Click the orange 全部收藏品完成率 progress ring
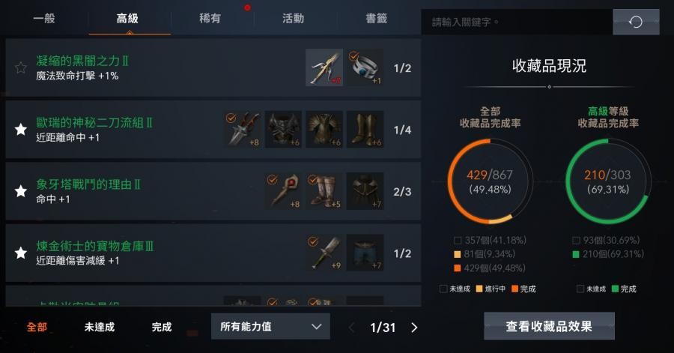The width and height of the screenshot is (674, 353). [490, 181]
